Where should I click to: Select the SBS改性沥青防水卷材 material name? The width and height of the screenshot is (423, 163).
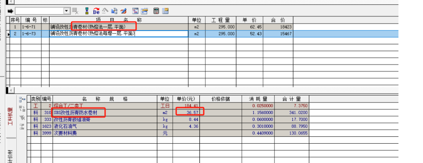[75, 113]
